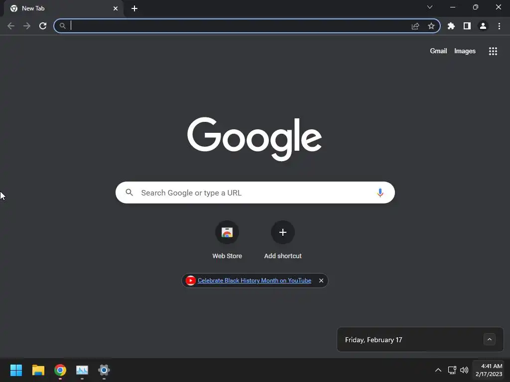Close the New Tab tab
Viewport: 510px width, 382px height.
(x=116, y=8)
